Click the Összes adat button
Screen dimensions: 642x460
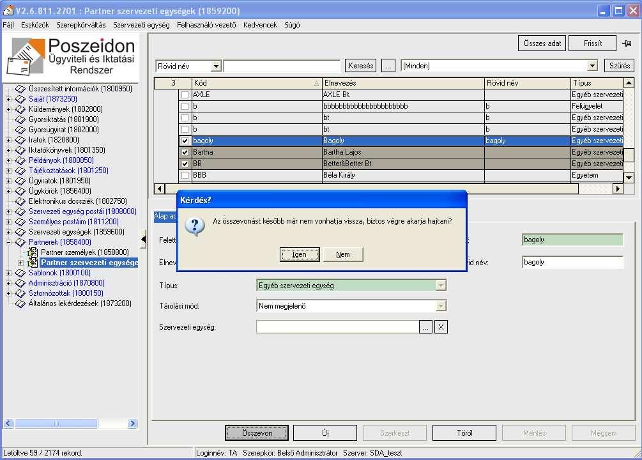[542, 43]
